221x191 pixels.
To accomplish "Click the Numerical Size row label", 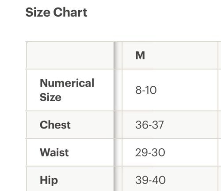I will [x=67, y=90].
